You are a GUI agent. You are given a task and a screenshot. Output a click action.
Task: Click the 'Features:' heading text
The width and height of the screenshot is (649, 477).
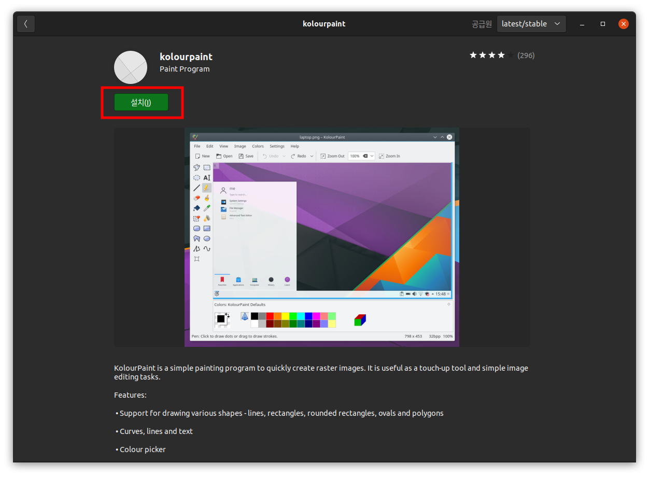coord(130,395)
